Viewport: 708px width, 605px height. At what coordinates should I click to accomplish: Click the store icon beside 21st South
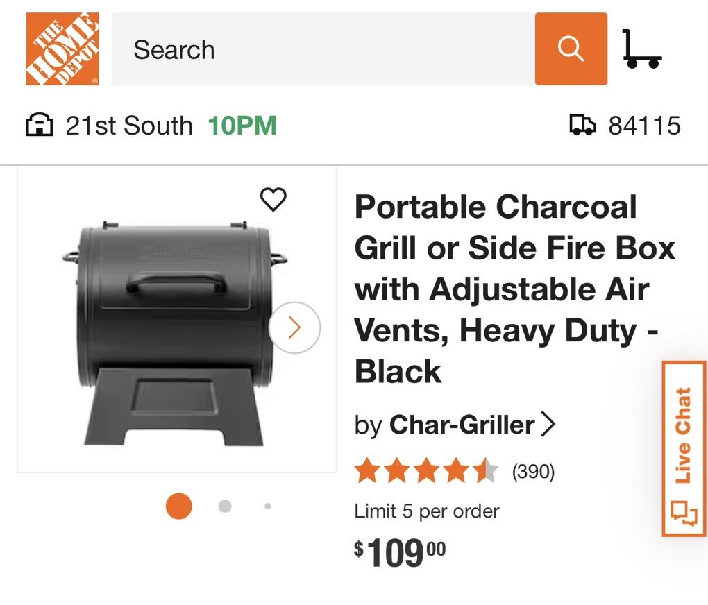click(x=40, y=126)
